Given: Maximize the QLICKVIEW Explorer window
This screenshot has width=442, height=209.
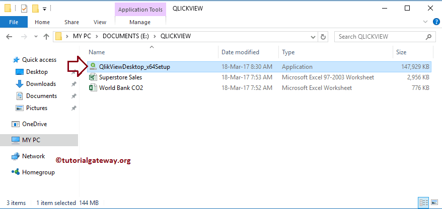Looking at the screenshot, I should click(x=407, y=8).
